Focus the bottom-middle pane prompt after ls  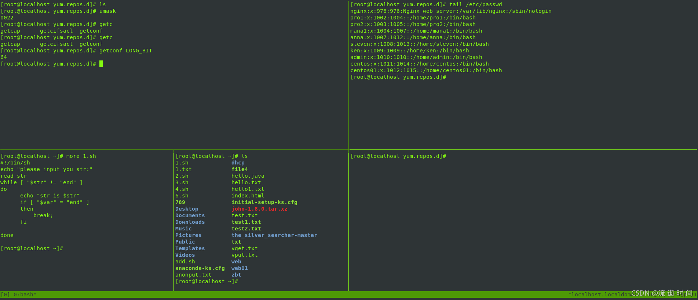point(207,281)
